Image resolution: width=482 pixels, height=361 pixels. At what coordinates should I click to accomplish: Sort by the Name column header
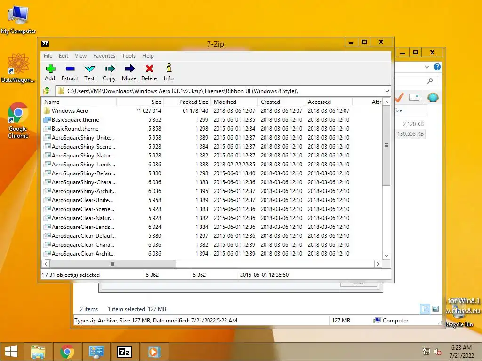(79, 102)
